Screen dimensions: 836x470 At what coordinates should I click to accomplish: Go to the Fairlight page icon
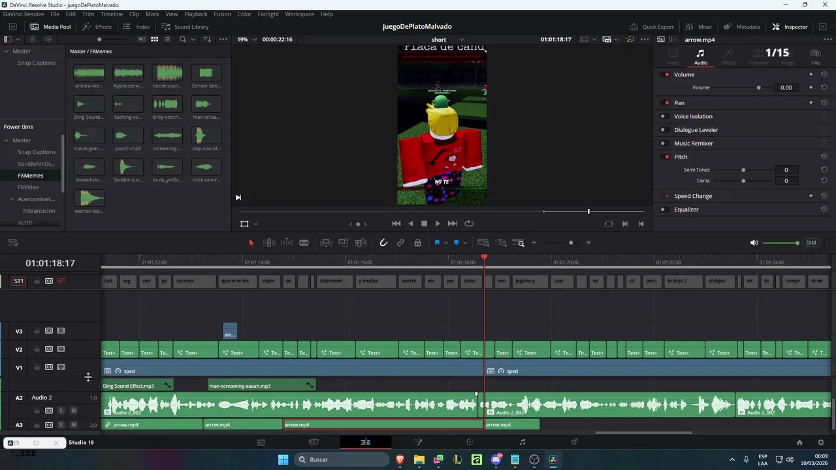point(522,442)
